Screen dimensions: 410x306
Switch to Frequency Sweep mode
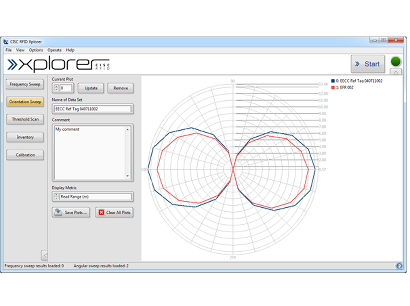26,84
